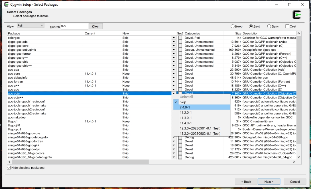Click the New column header
This screenshot has height=189, width=311.
click(149, 33)
